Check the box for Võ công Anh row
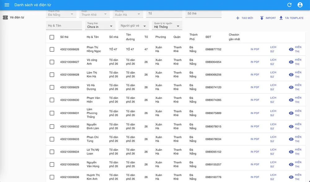310x182 pixels. point(52,62)
